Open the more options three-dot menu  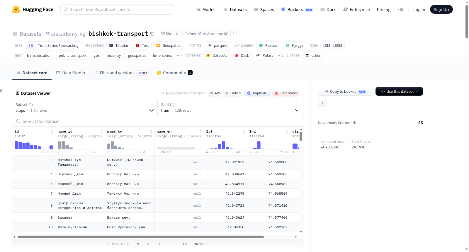[322, 102]
